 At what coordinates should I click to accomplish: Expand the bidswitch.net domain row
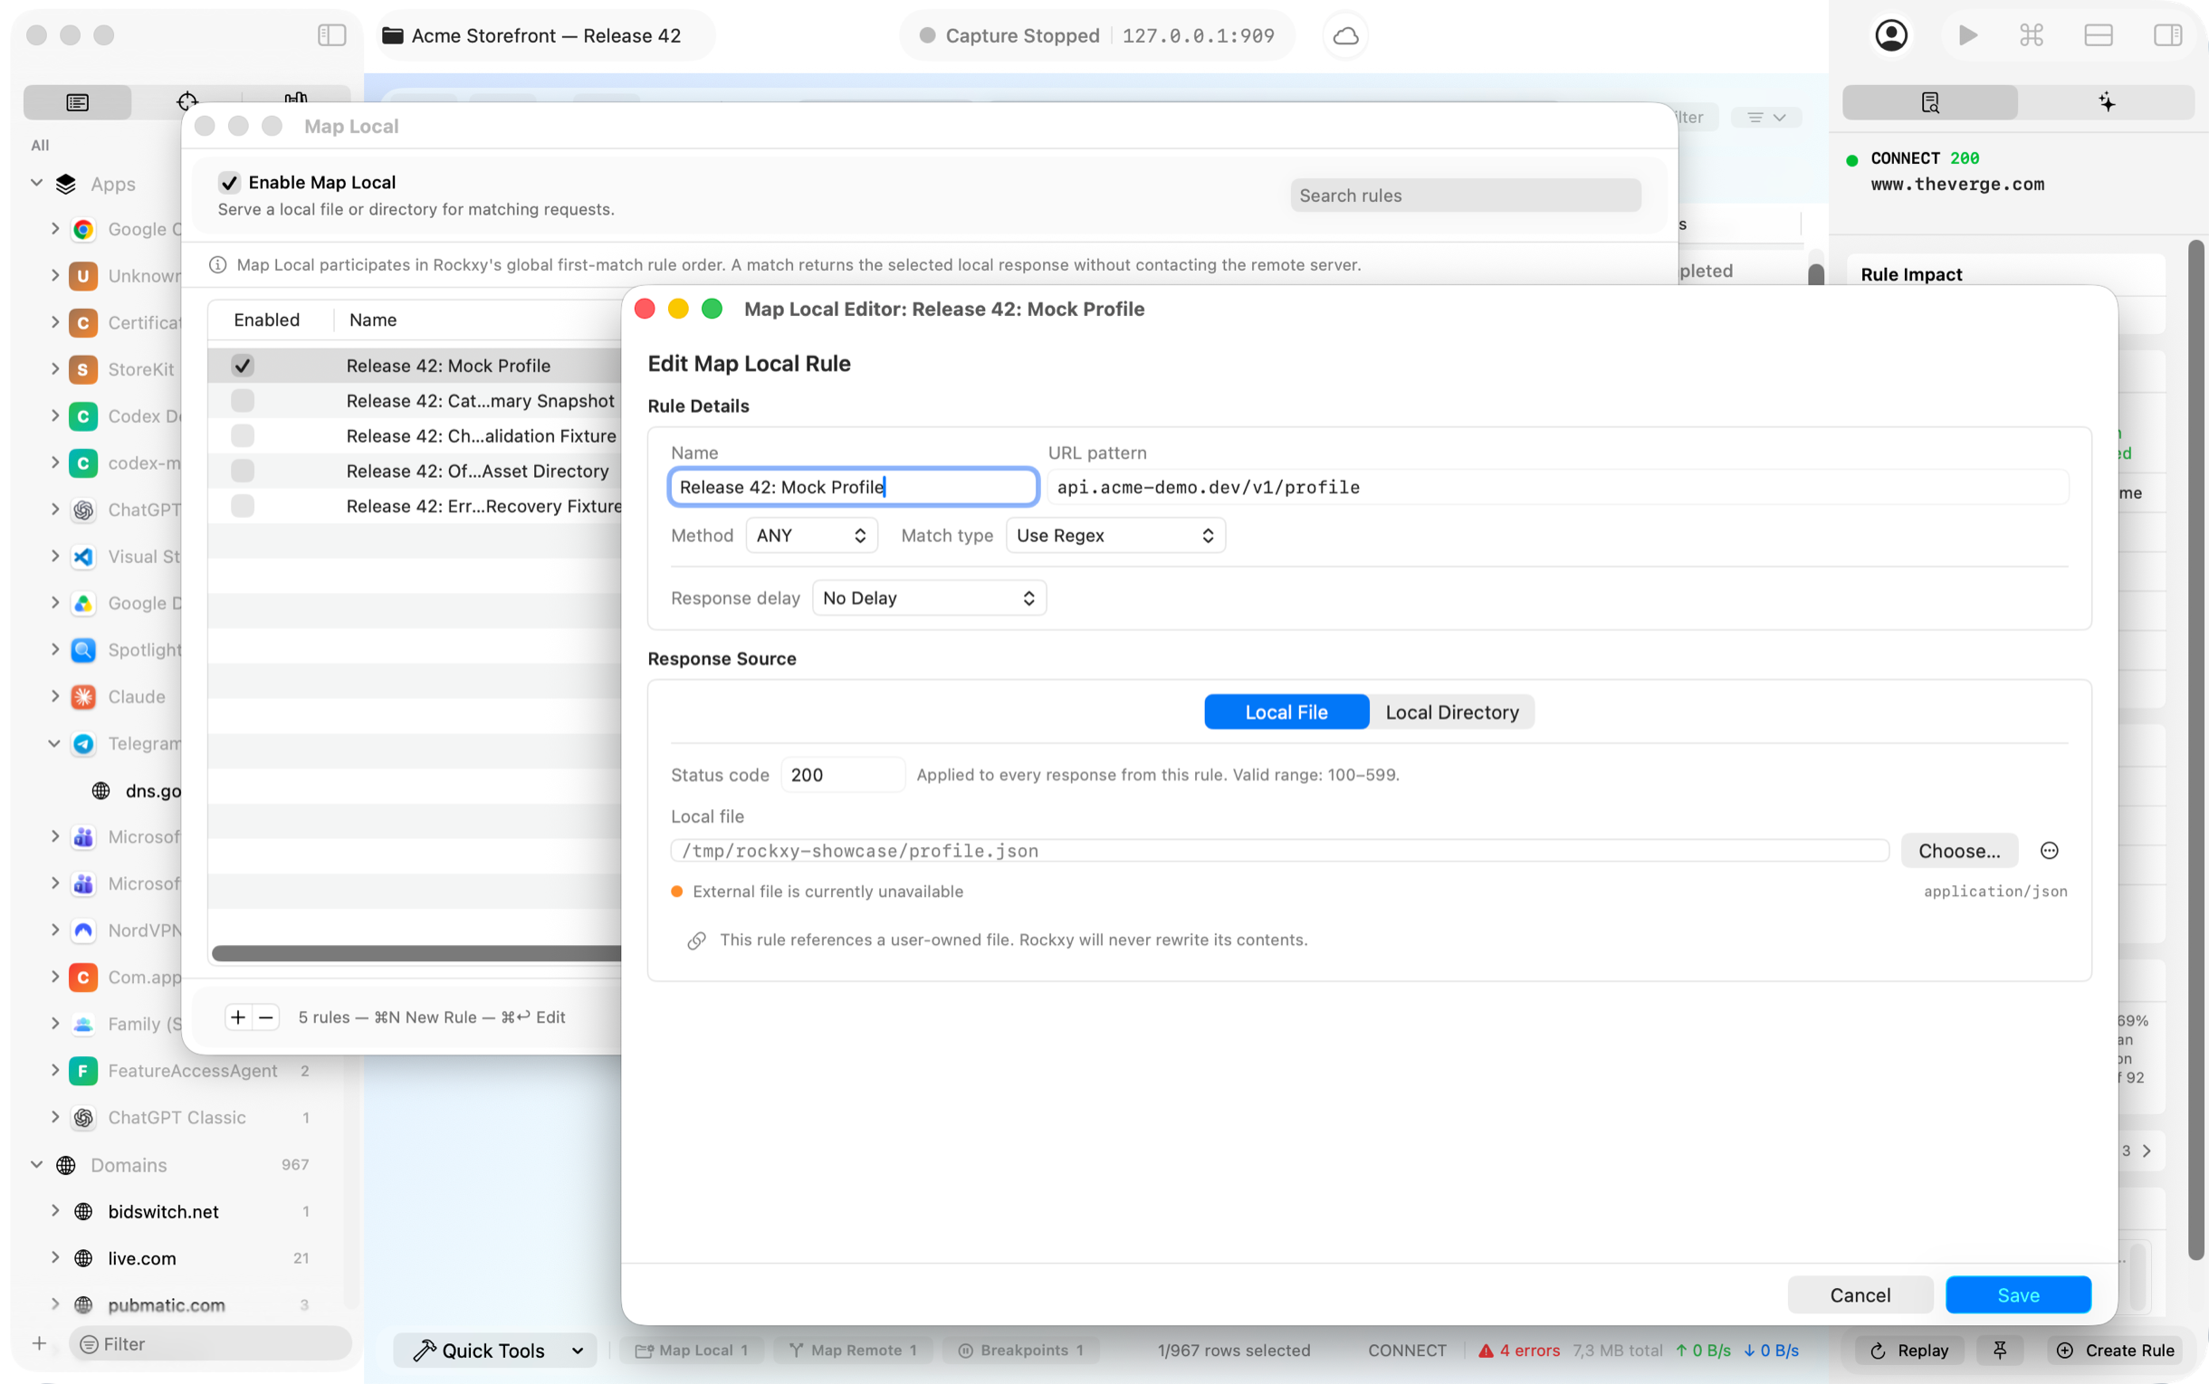[x=55, y=1211]
